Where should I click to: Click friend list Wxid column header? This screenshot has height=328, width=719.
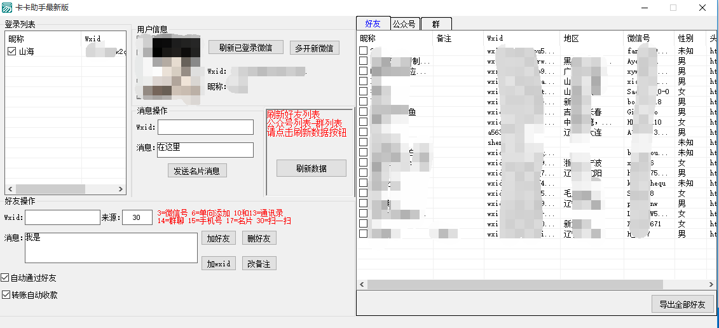(x=522, y=39)
